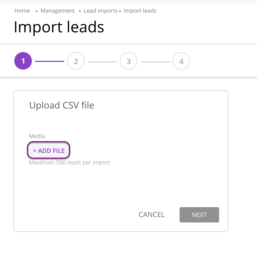Click the Maximum 500 leads hint text
The width and height of the screenshot is (257, 257).
[69, 162]
